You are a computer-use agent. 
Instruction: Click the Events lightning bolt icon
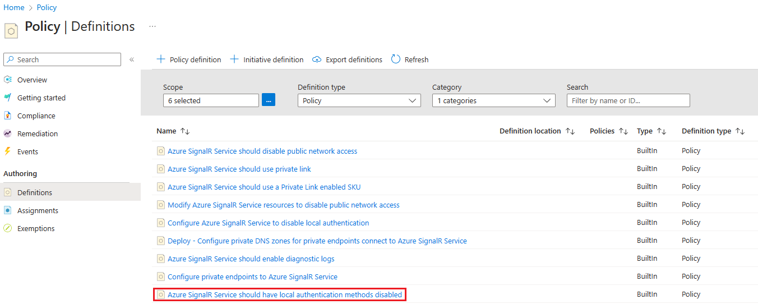[x=8, y=151]
